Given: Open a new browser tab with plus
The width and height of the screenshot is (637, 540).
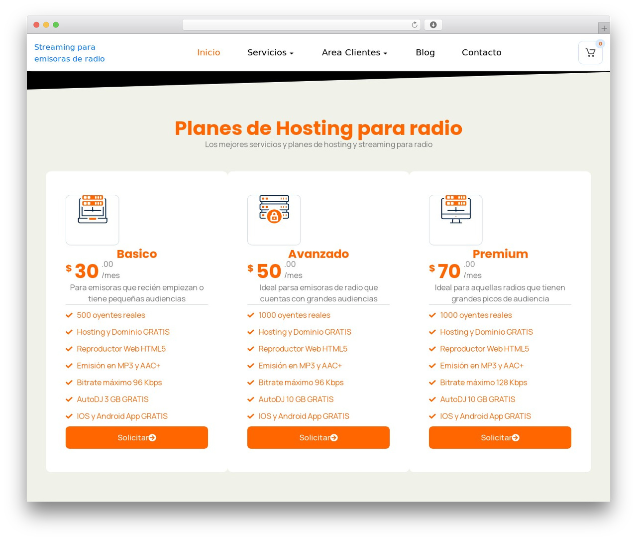Looking at the screenshot, I should pyautogui.click(x=604, y=28).
